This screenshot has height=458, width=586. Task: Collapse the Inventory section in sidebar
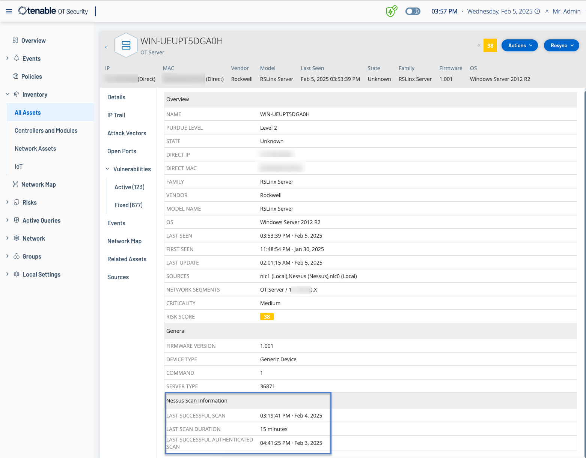pyautogui.click(x=8, y=94)
